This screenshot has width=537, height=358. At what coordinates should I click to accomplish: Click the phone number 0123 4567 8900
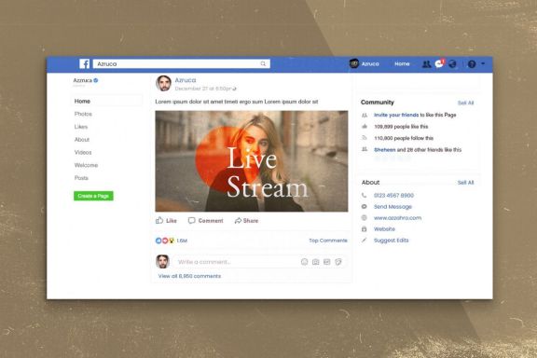click(x=393, y=195)
